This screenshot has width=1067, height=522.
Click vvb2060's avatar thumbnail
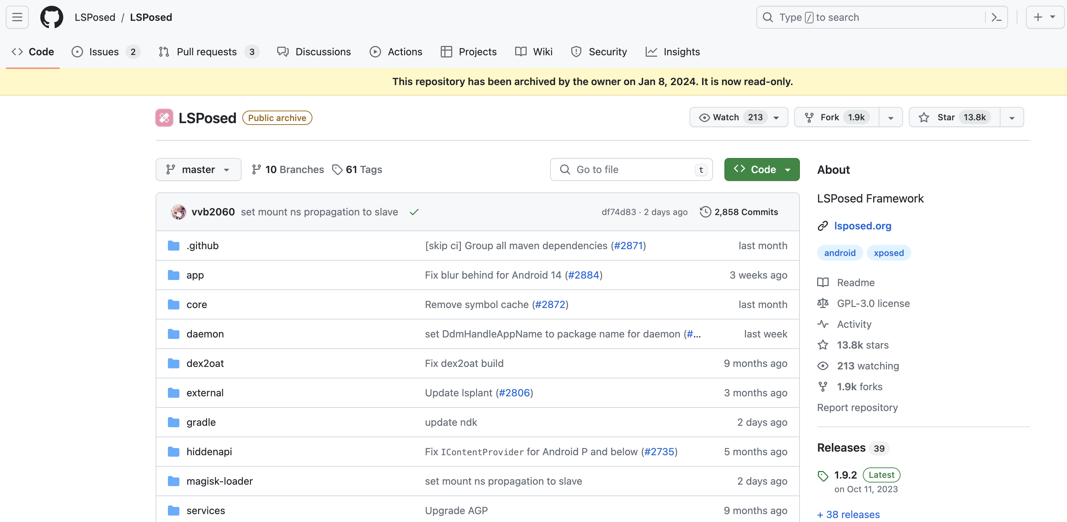[179, 212]
